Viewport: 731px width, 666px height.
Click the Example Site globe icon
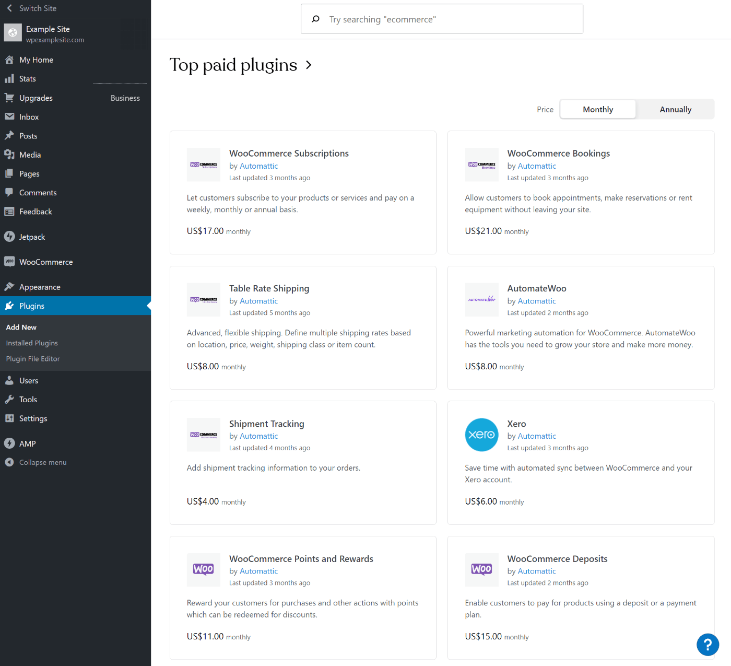[13, 32]
